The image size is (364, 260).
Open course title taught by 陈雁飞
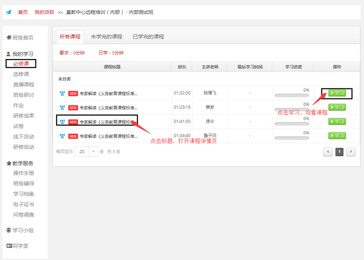[109, 93]
